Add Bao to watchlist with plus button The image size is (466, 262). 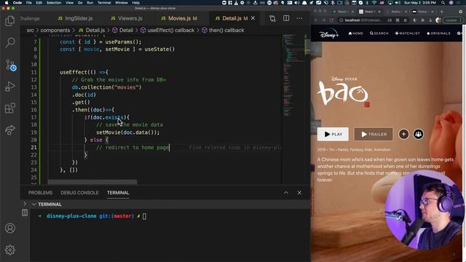click(403, 134)
